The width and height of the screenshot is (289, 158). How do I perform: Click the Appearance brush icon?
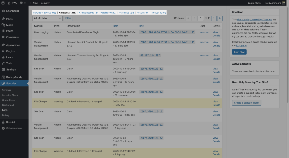pyautogui.click(x=3, y=45)
